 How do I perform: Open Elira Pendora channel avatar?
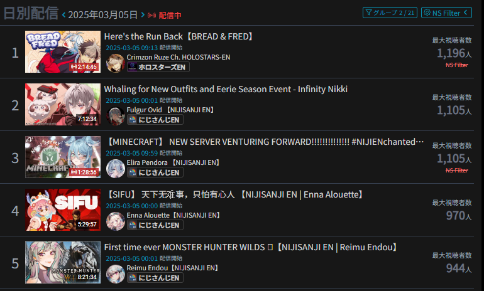point(116,169)
